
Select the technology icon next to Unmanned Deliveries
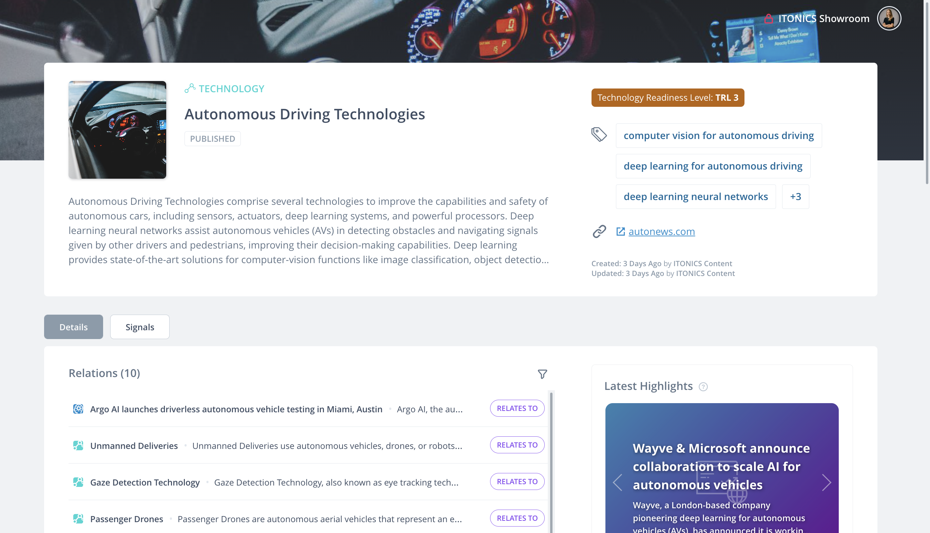click(x=78, y=445)
